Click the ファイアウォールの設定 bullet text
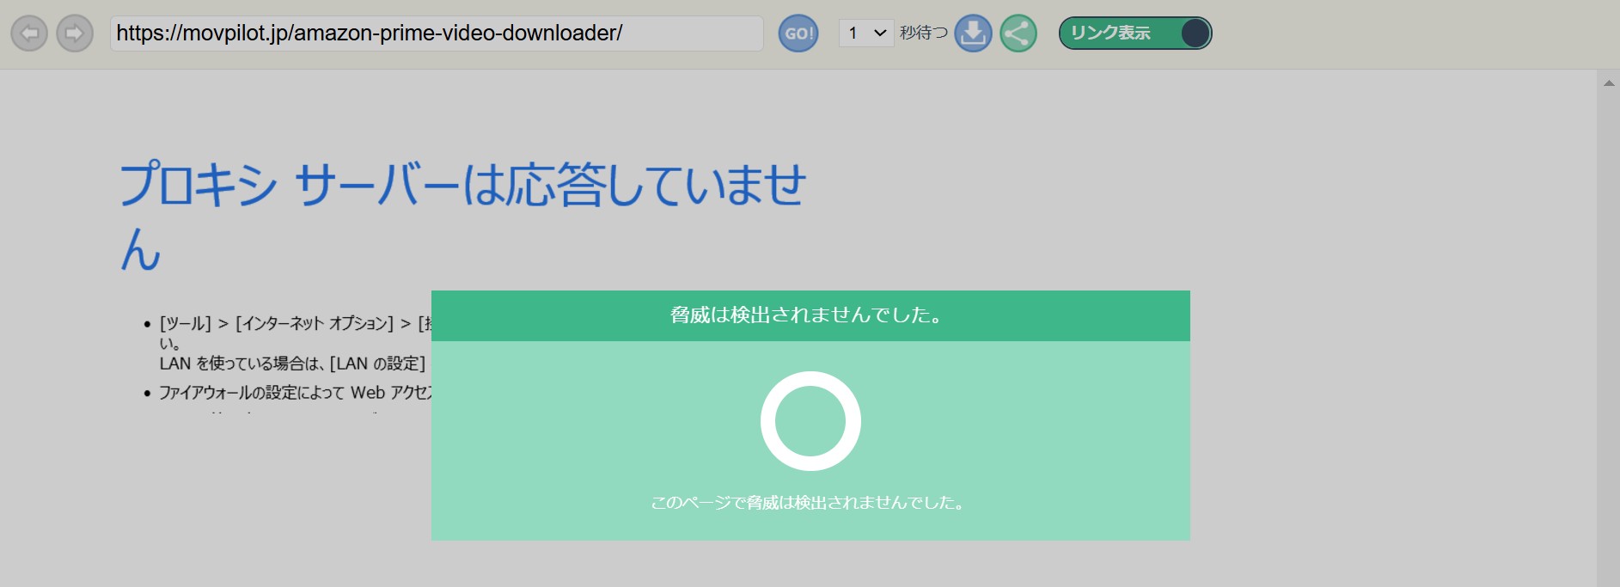This screenshot has height=587, width=1620. coord(295,393)
